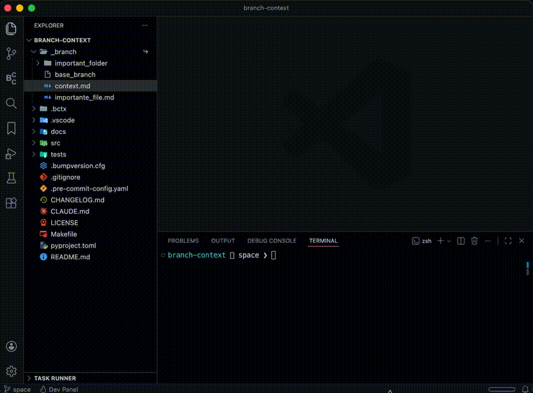
Task: Maximize the panel size
Action: (508, 241)
